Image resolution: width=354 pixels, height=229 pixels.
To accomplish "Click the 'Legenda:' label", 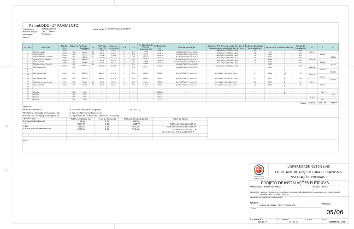I will (x=27, y=107).
